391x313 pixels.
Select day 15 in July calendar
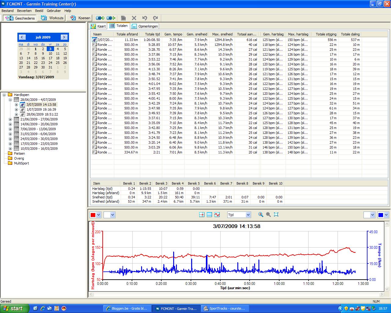coord(36,58)
